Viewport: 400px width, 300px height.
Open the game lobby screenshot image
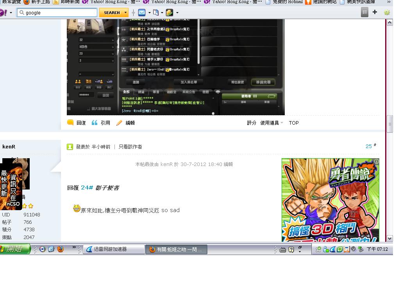coord(175,67)
